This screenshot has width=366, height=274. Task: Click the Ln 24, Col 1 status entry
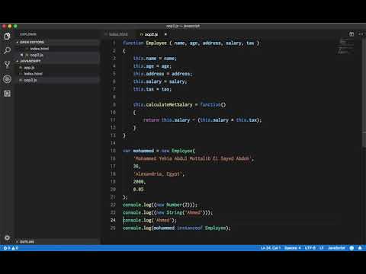point(271,248)
